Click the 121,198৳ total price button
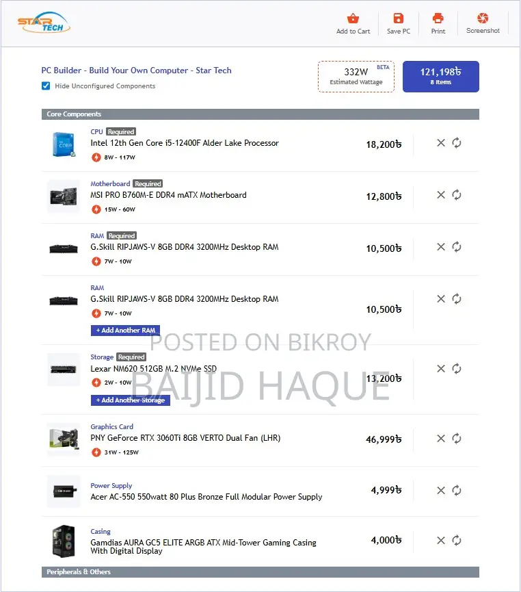 point(440,76)
